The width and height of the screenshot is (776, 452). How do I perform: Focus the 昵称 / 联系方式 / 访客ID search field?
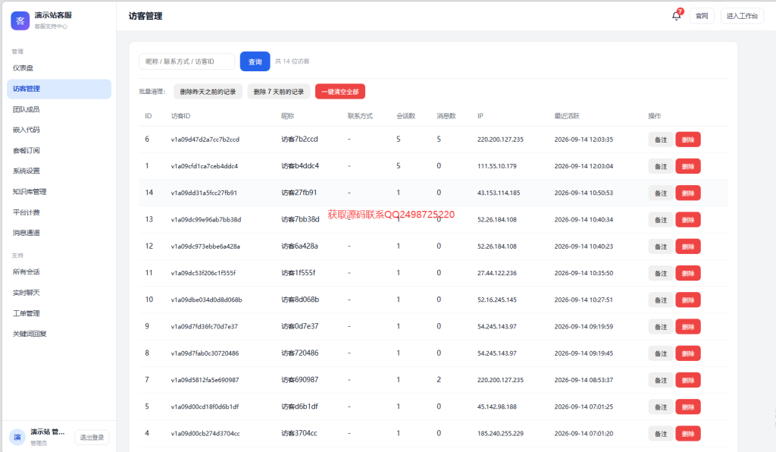pos(187,61)
